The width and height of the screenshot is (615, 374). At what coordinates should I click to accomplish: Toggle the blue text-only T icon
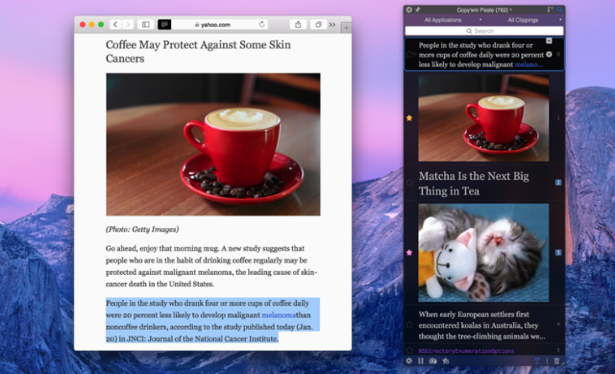pyautogui.click(x=537, y=362)
